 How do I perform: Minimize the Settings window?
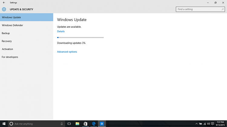[x=208, y=3]
